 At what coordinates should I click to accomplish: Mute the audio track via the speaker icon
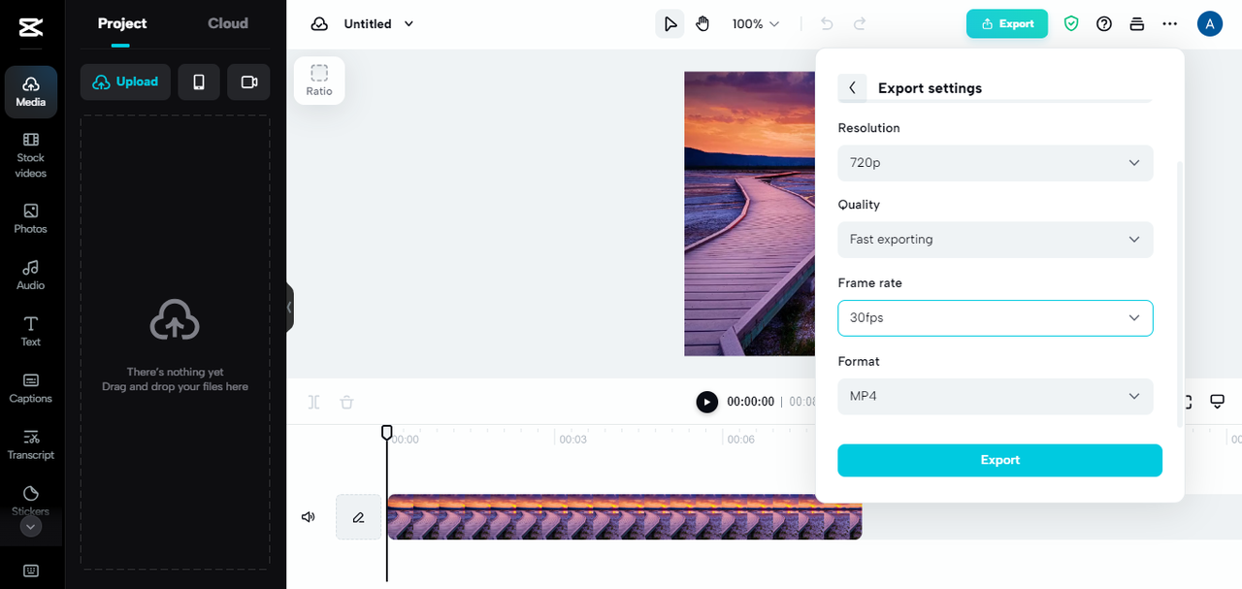tap(308, 516)
